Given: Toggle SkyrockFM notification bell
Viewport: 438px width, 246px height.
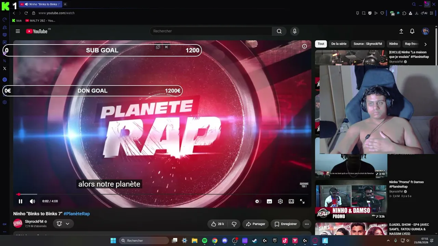Looking at the screenshot, I should (x=59, y=224).
